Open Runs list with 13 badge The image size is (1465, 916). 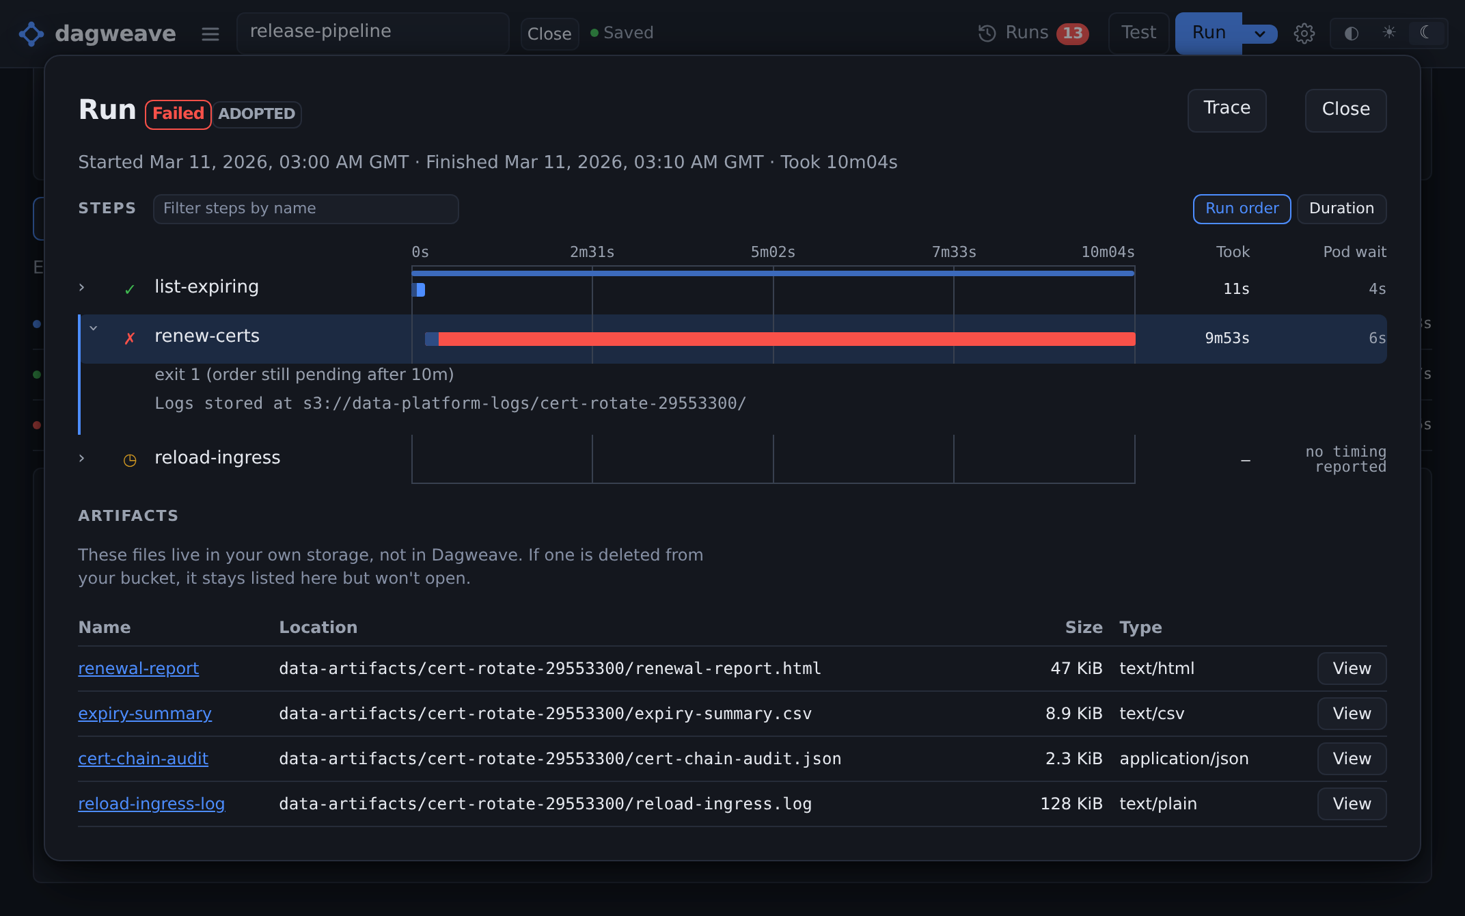pyautogui.click(x=1033, y=33)
